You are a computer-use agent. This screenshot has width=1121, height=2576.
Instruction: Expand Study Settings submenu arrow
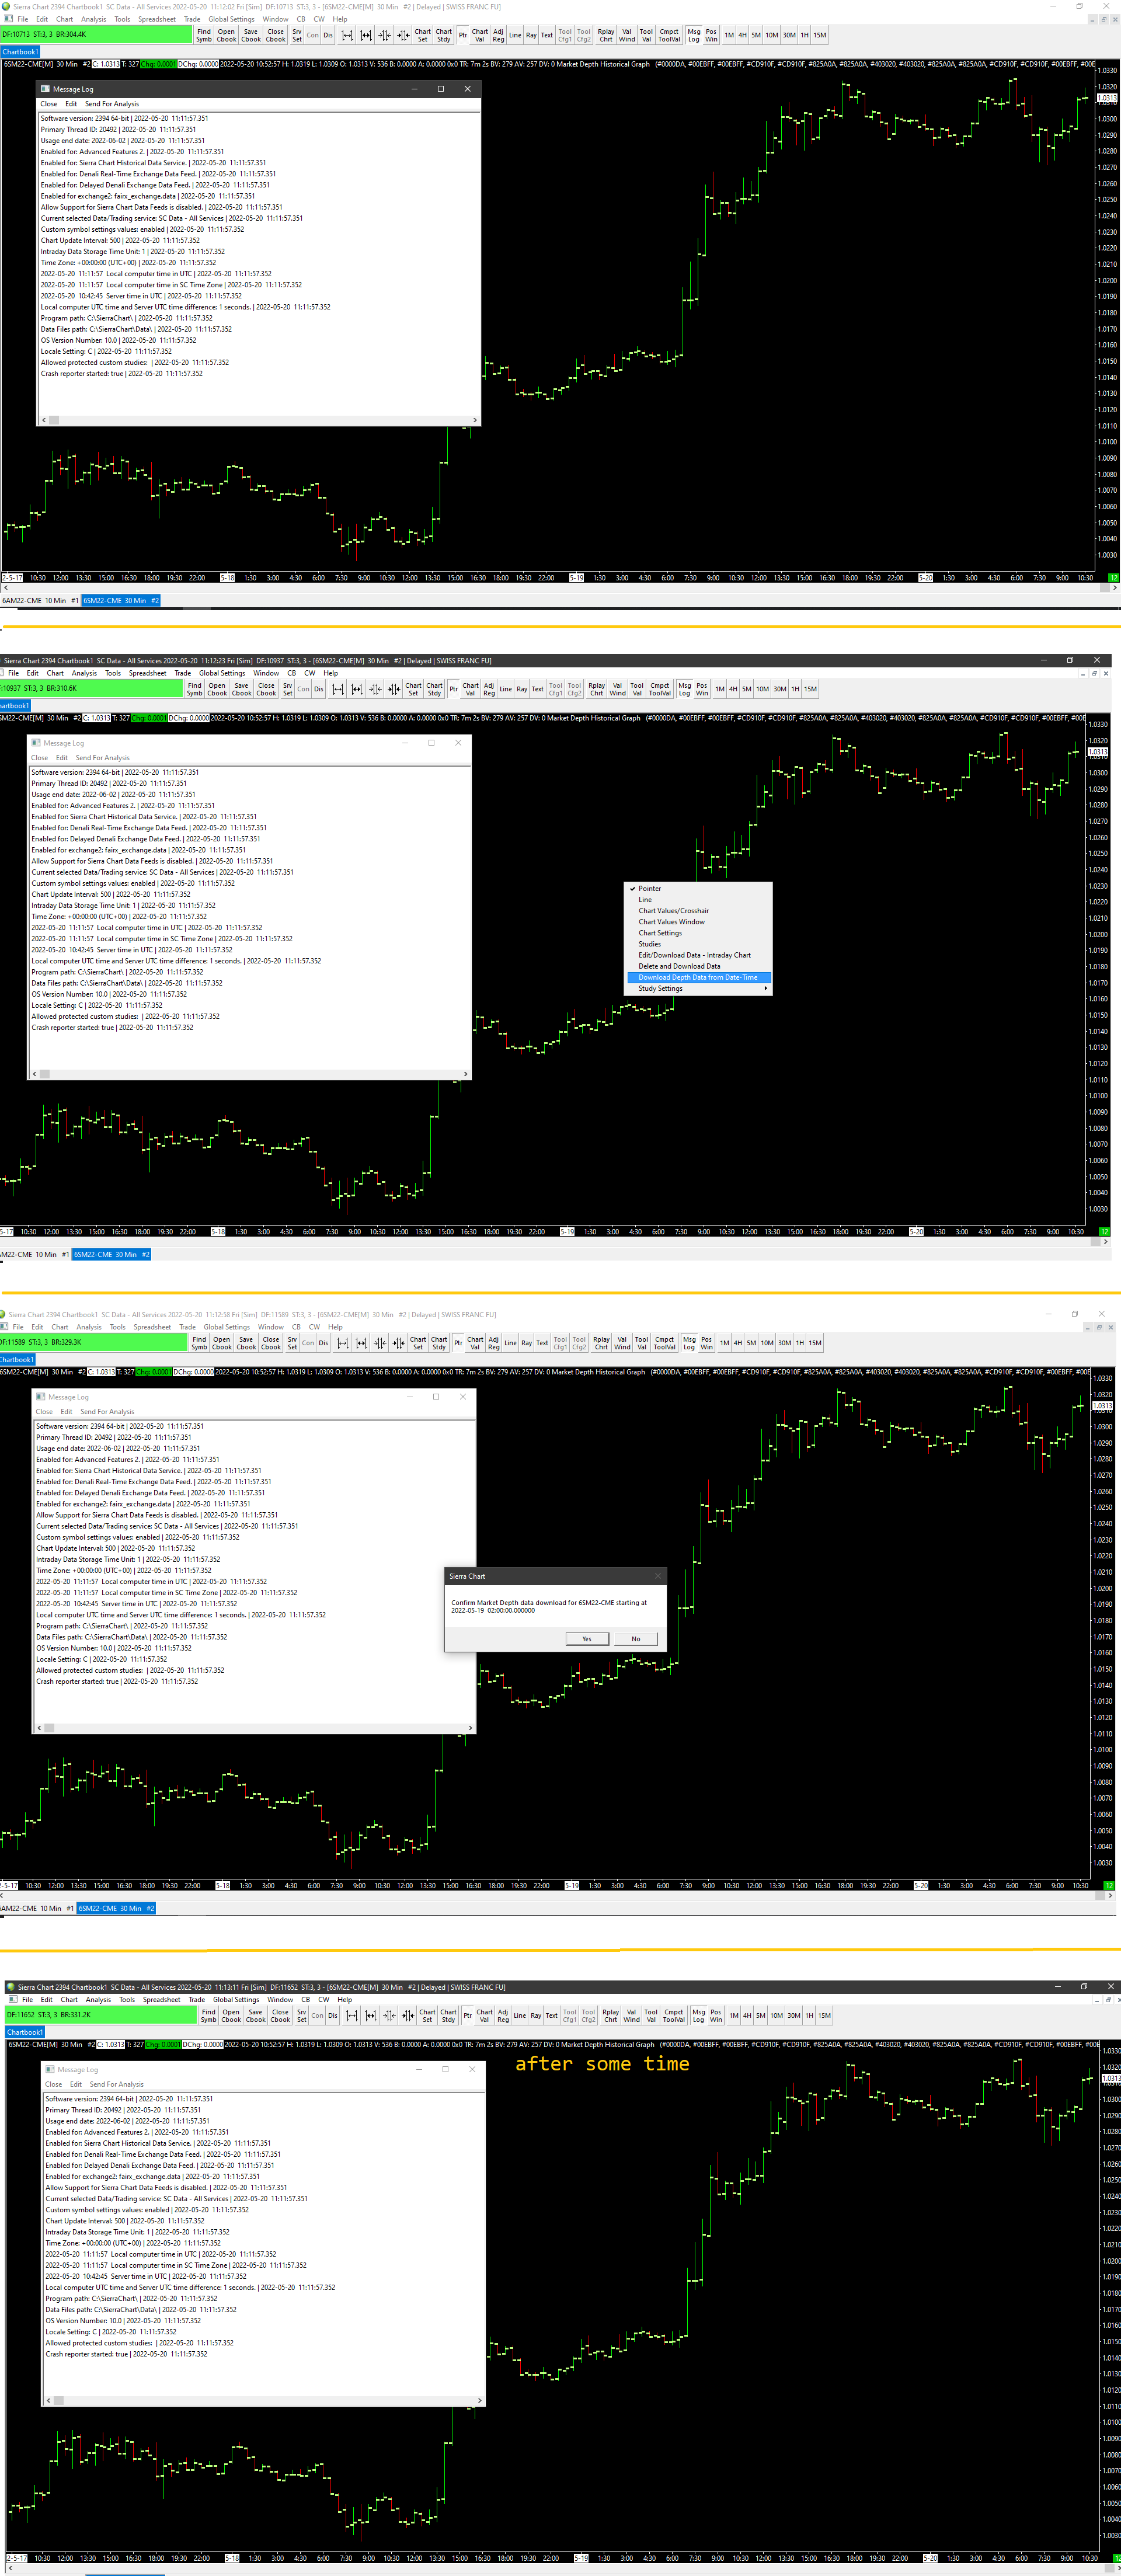point(766,988)
